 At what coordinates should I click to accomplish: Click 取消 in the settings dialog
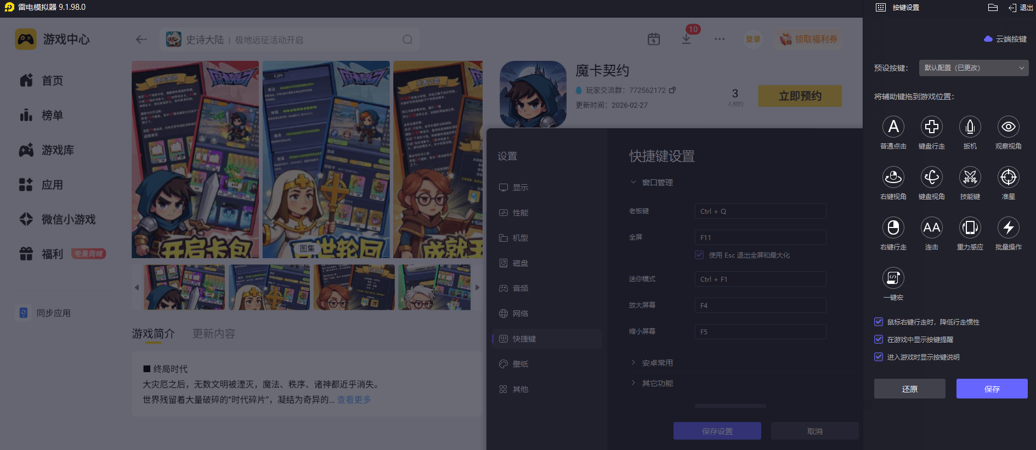pyautogui.click(x=814, y=431)
